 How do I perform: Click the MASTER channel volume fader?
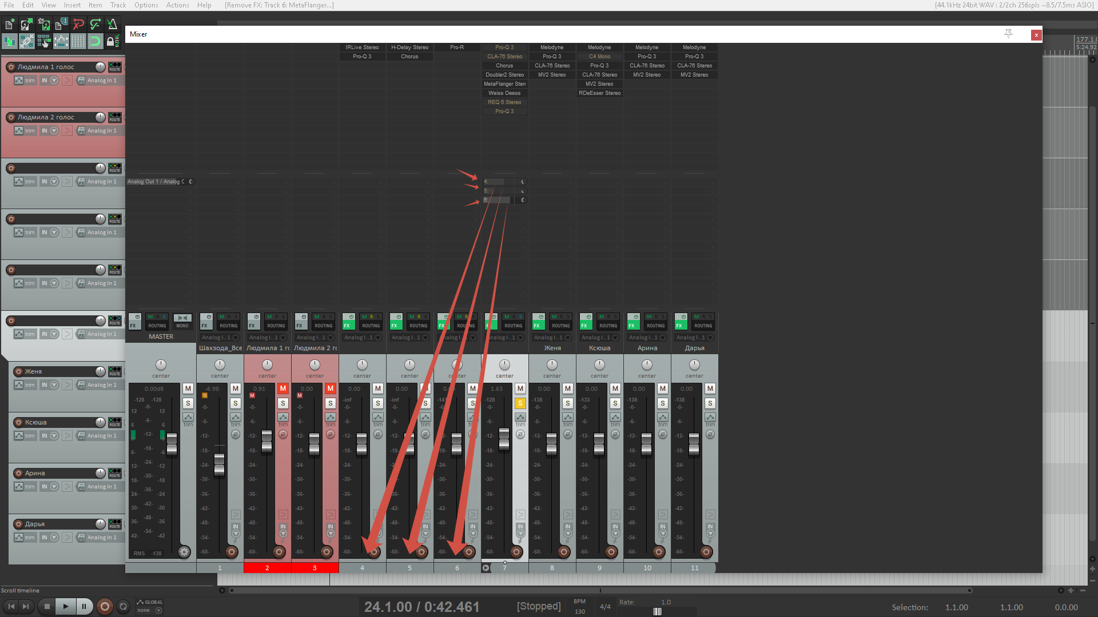point(172,444)
